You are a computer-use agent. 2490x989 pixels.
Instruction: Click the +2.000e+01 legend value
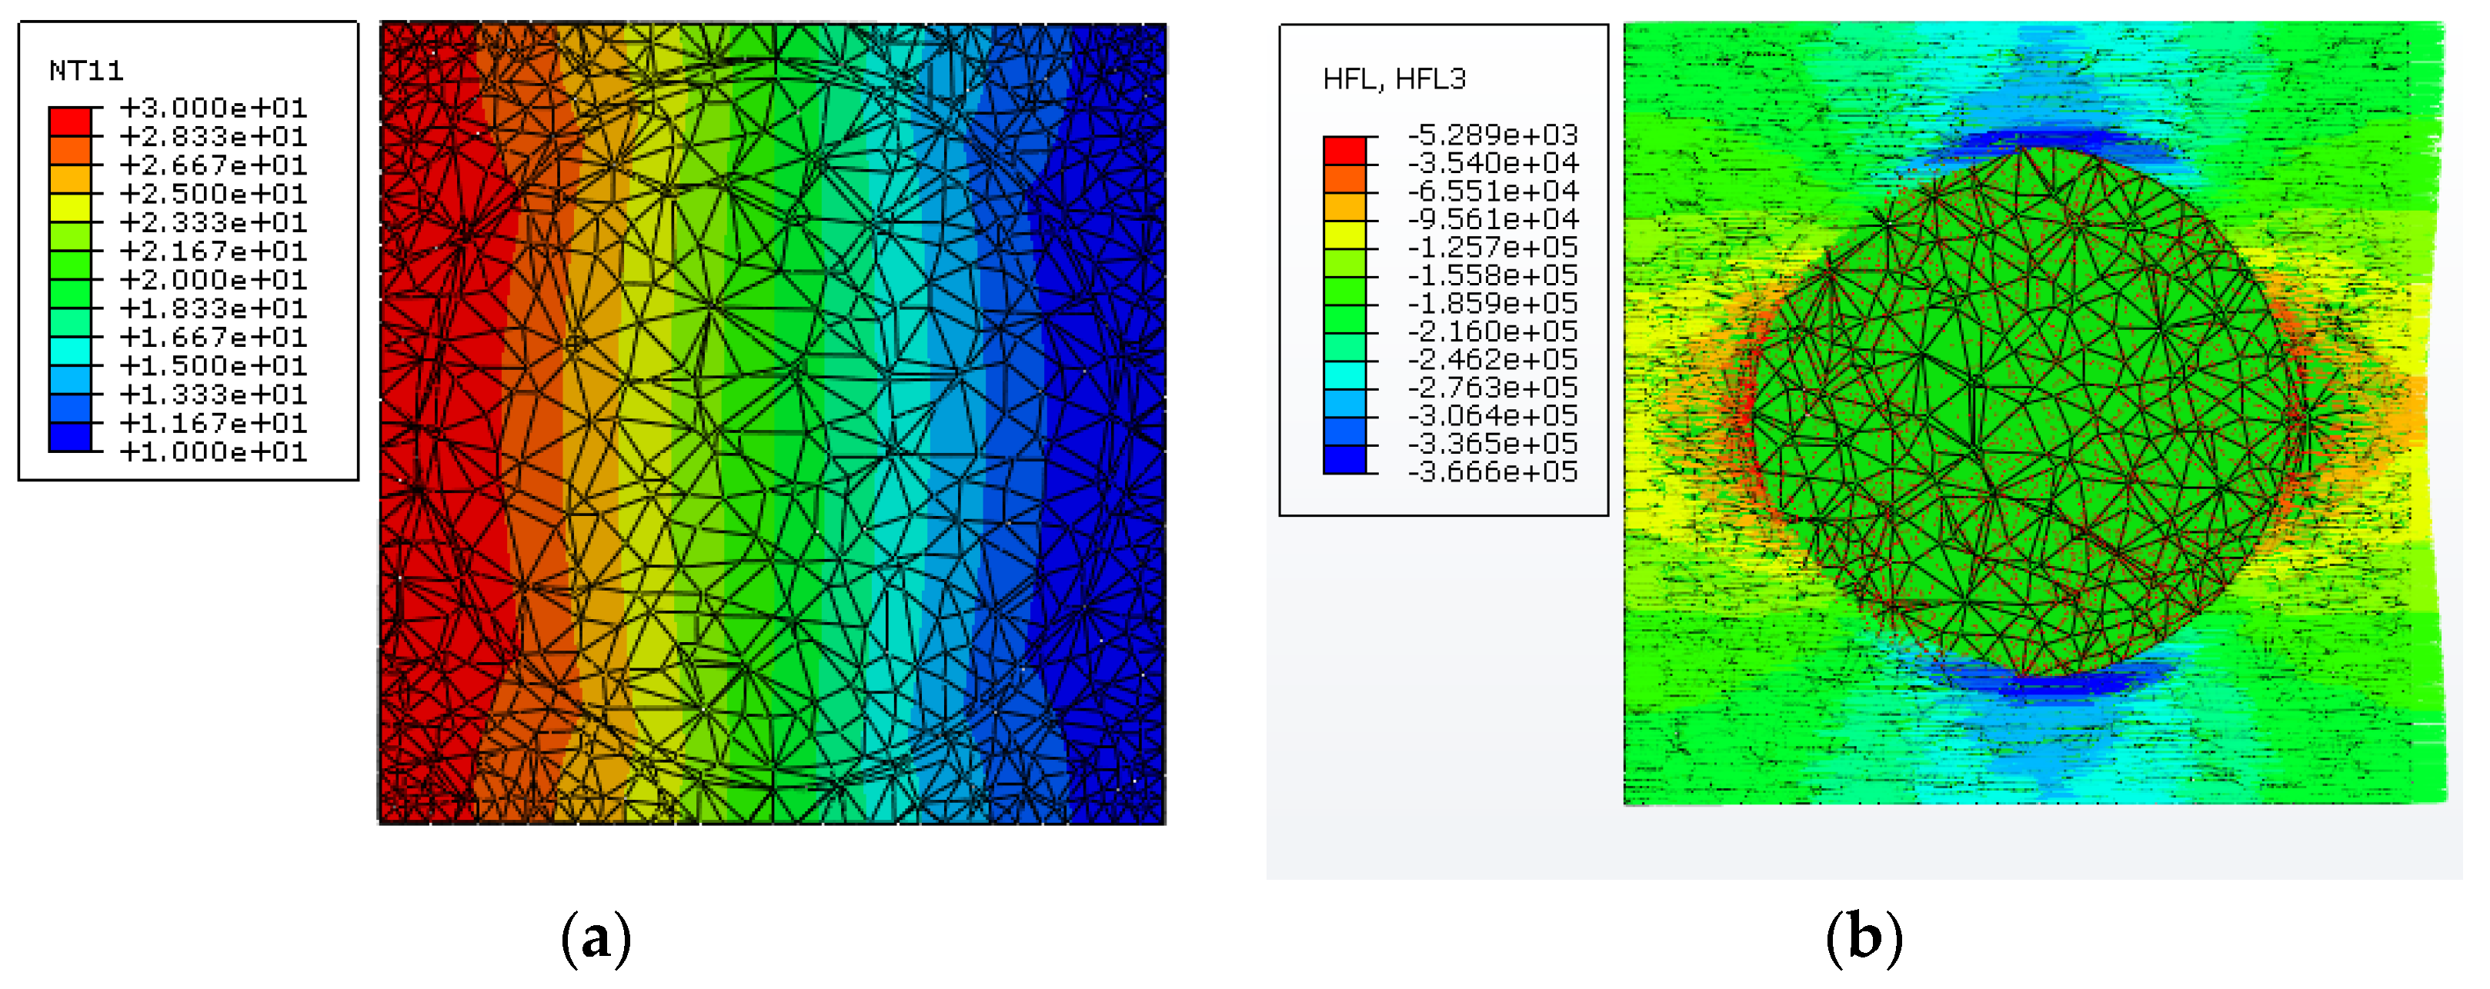click(212, 280)
